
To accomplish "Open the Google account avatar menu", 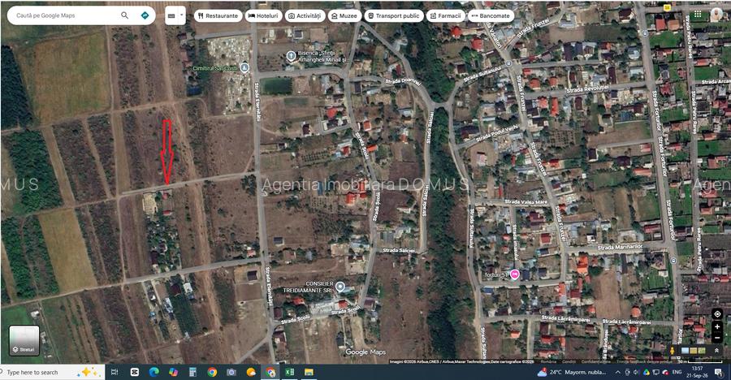I will [716, 15].
